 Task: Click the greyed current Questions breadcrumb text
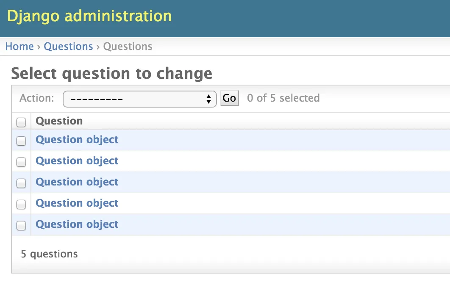coord(128,47)
